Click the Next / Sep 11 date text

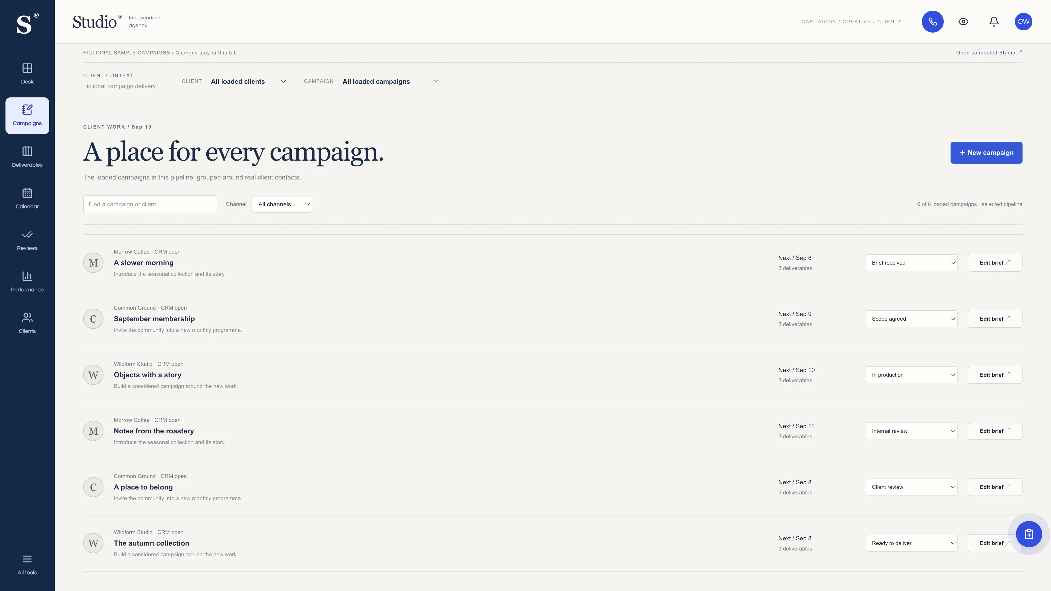tap(796, 426)
